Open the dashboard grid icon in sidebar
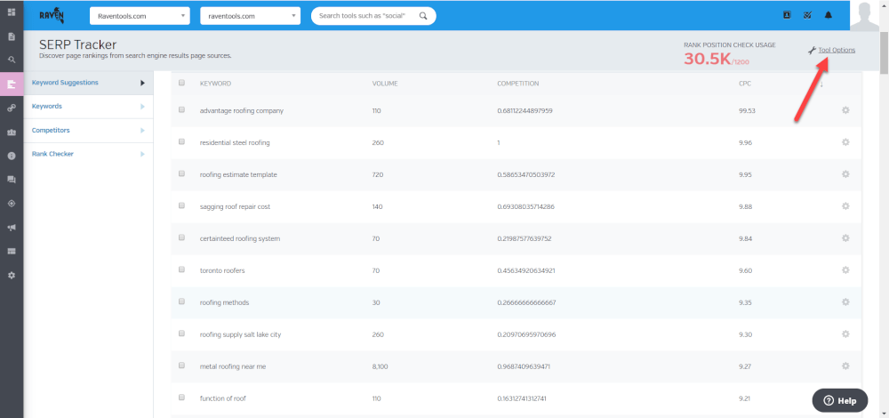 point(12,12)
